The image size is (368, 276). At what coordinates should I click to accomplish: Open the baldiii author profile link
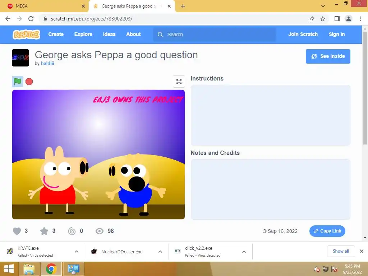tap(47, 63)
